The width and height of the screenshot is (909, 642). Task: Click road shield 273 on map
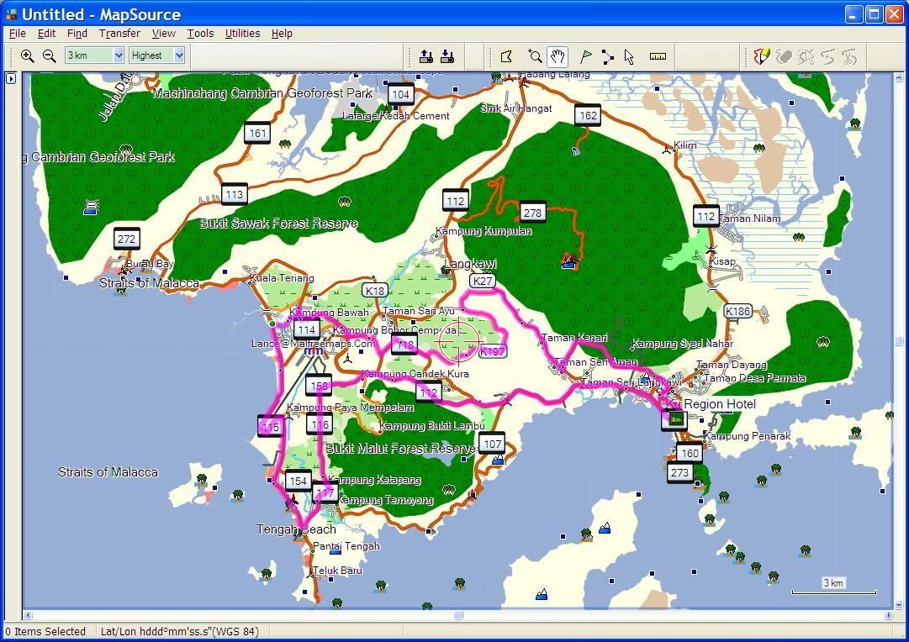pos(679,473)
